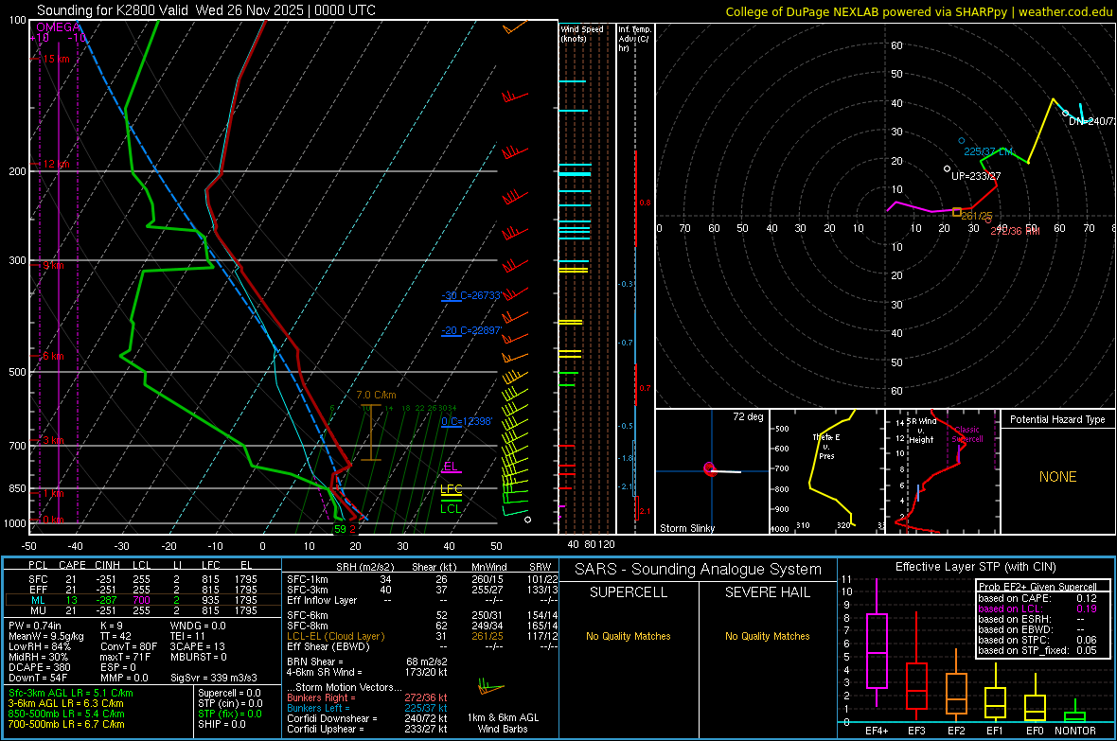
Task: Click 'No Quality Matches' under SUPERCELL
Action: tap(629, 636)
